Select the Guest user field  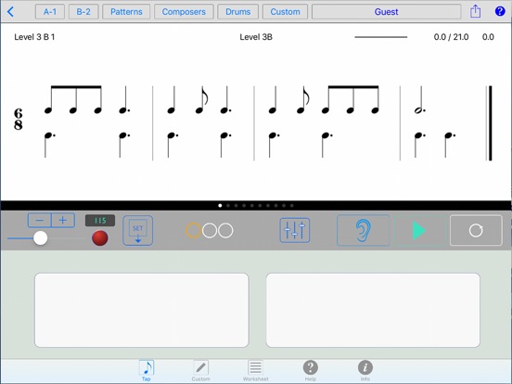(x=386, y=12)
